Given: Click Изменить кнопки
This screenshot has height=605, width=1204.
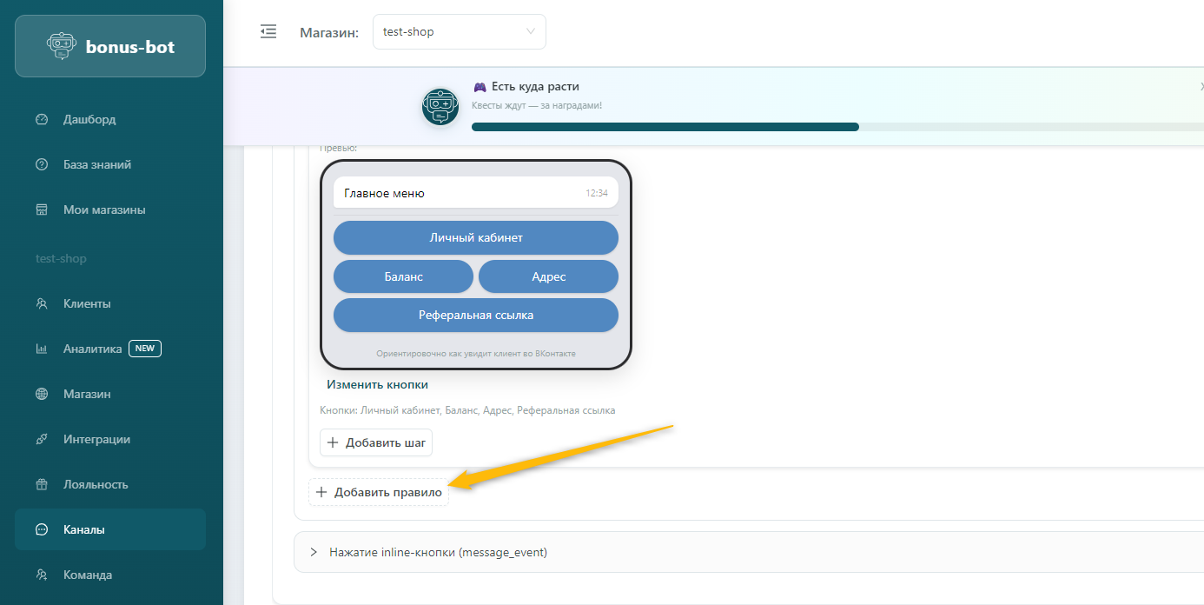Looking at the screenshot, I should [377, 384].
